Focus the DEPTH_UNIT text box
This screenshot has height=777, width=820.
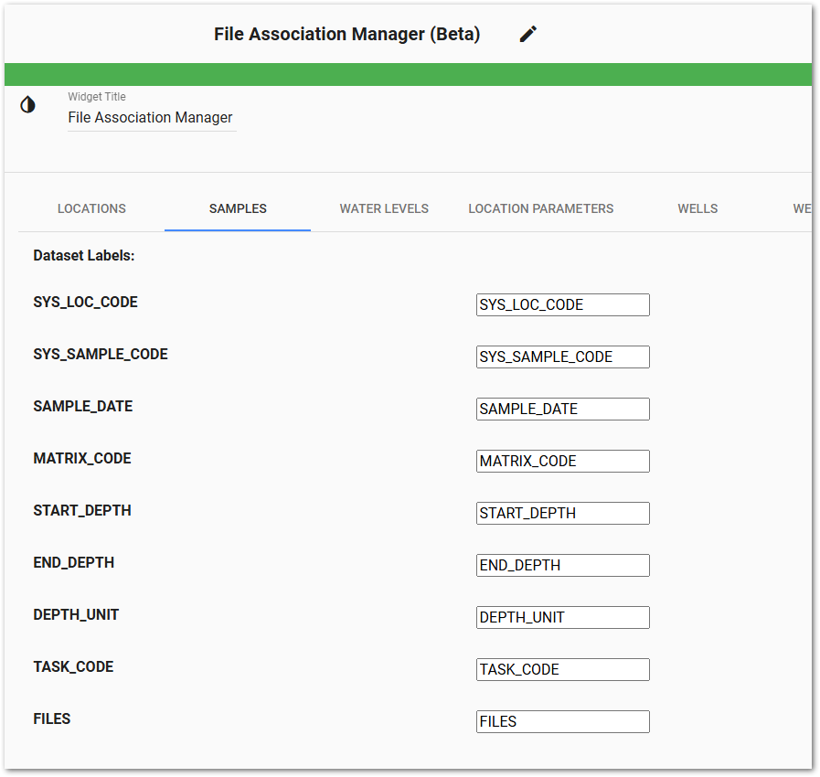coord(562,617)
